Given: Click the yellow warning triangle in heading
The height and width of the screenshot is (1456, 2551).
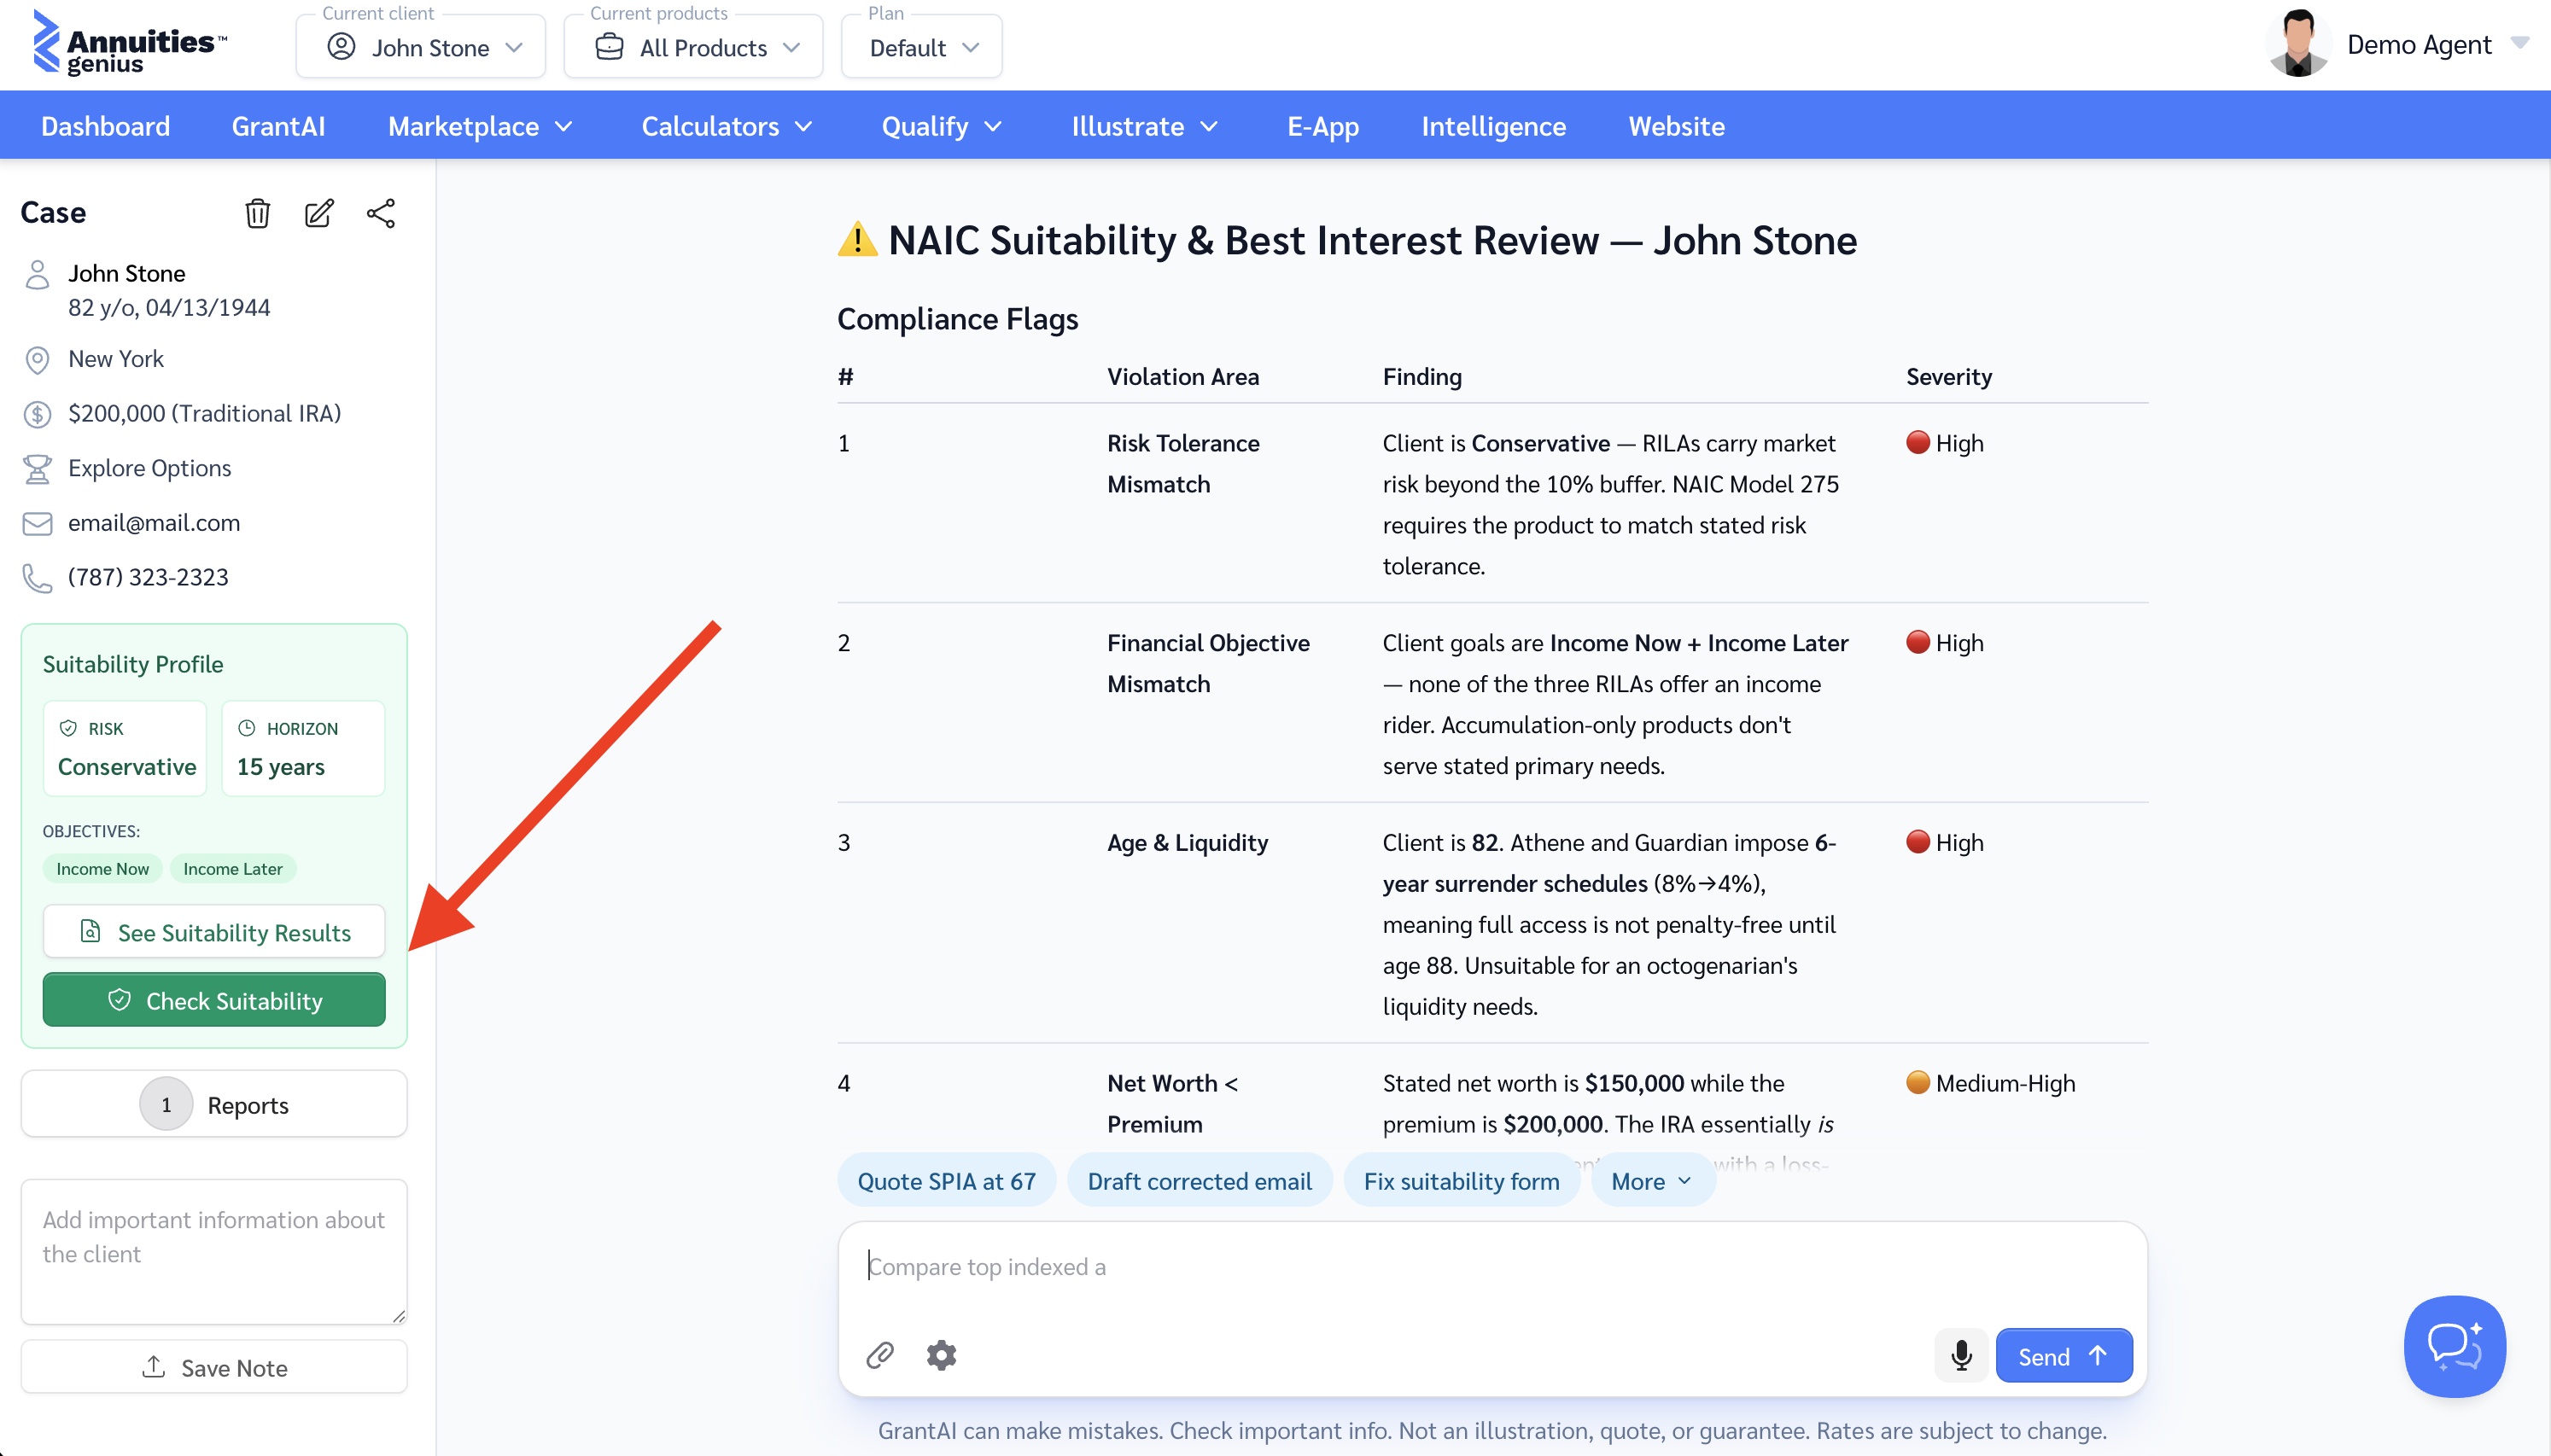Looking at the screenshot, I should tap(857, 240).
